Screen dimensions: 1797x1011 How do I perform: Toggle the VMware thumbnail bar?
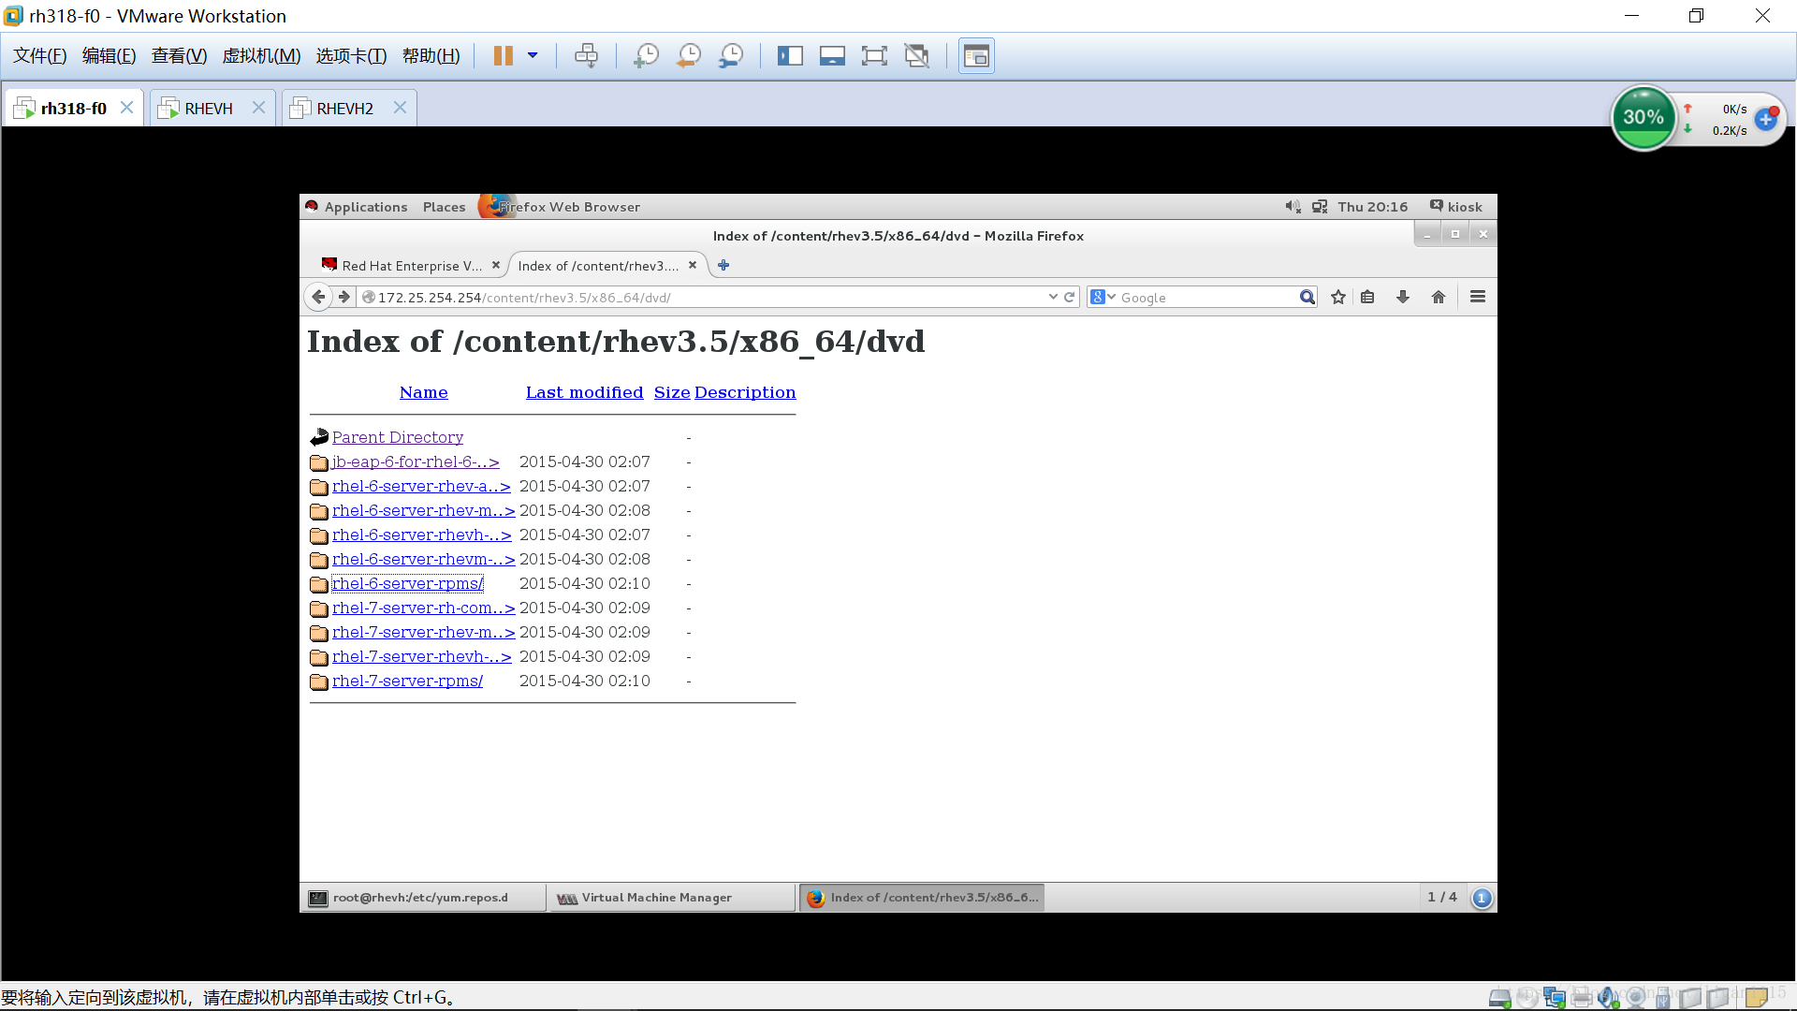pyautogui.click(x=832, y=56)
